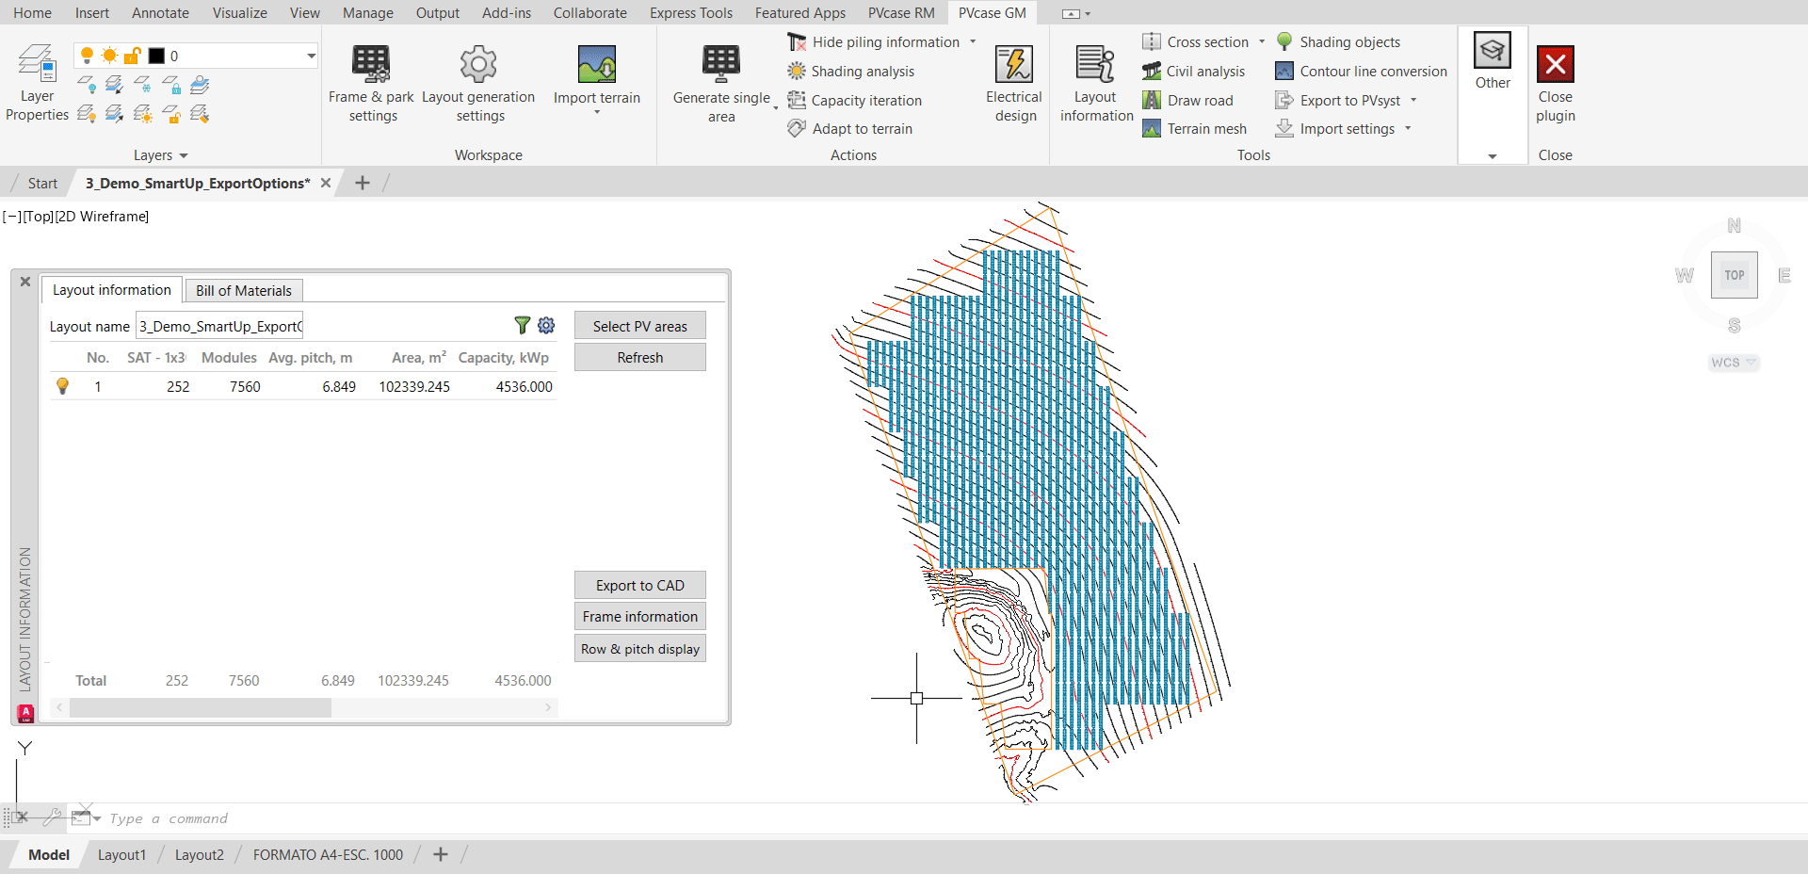Toggle layer lock icon in Layers dropdown
Screen dimensions: 1808x874
(133, 56)
